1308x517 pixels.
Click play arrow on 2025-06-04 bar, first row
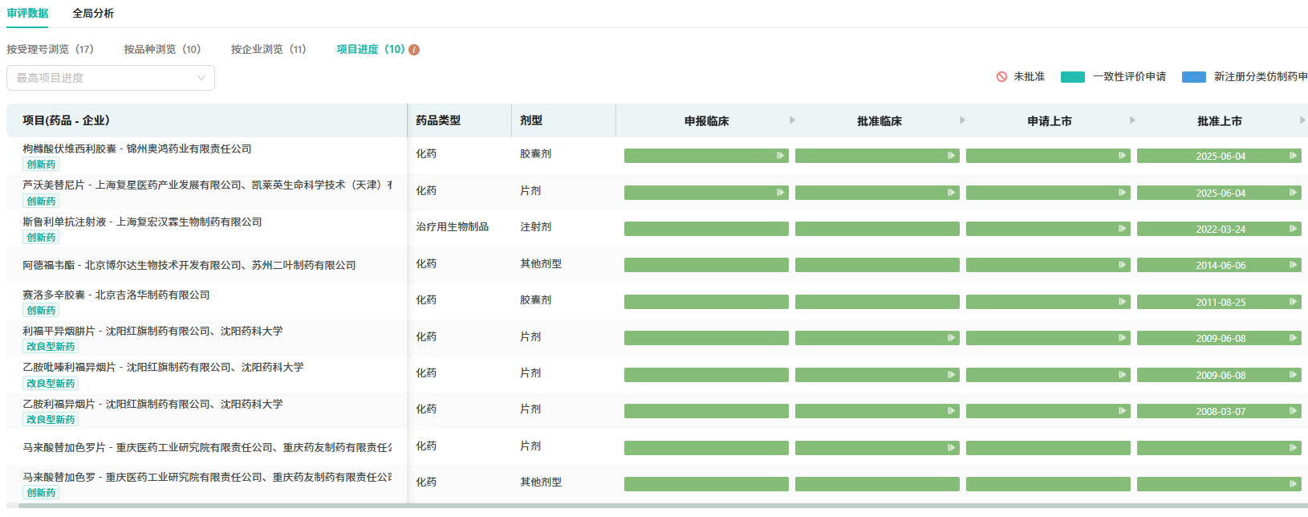click(1293, 156)
